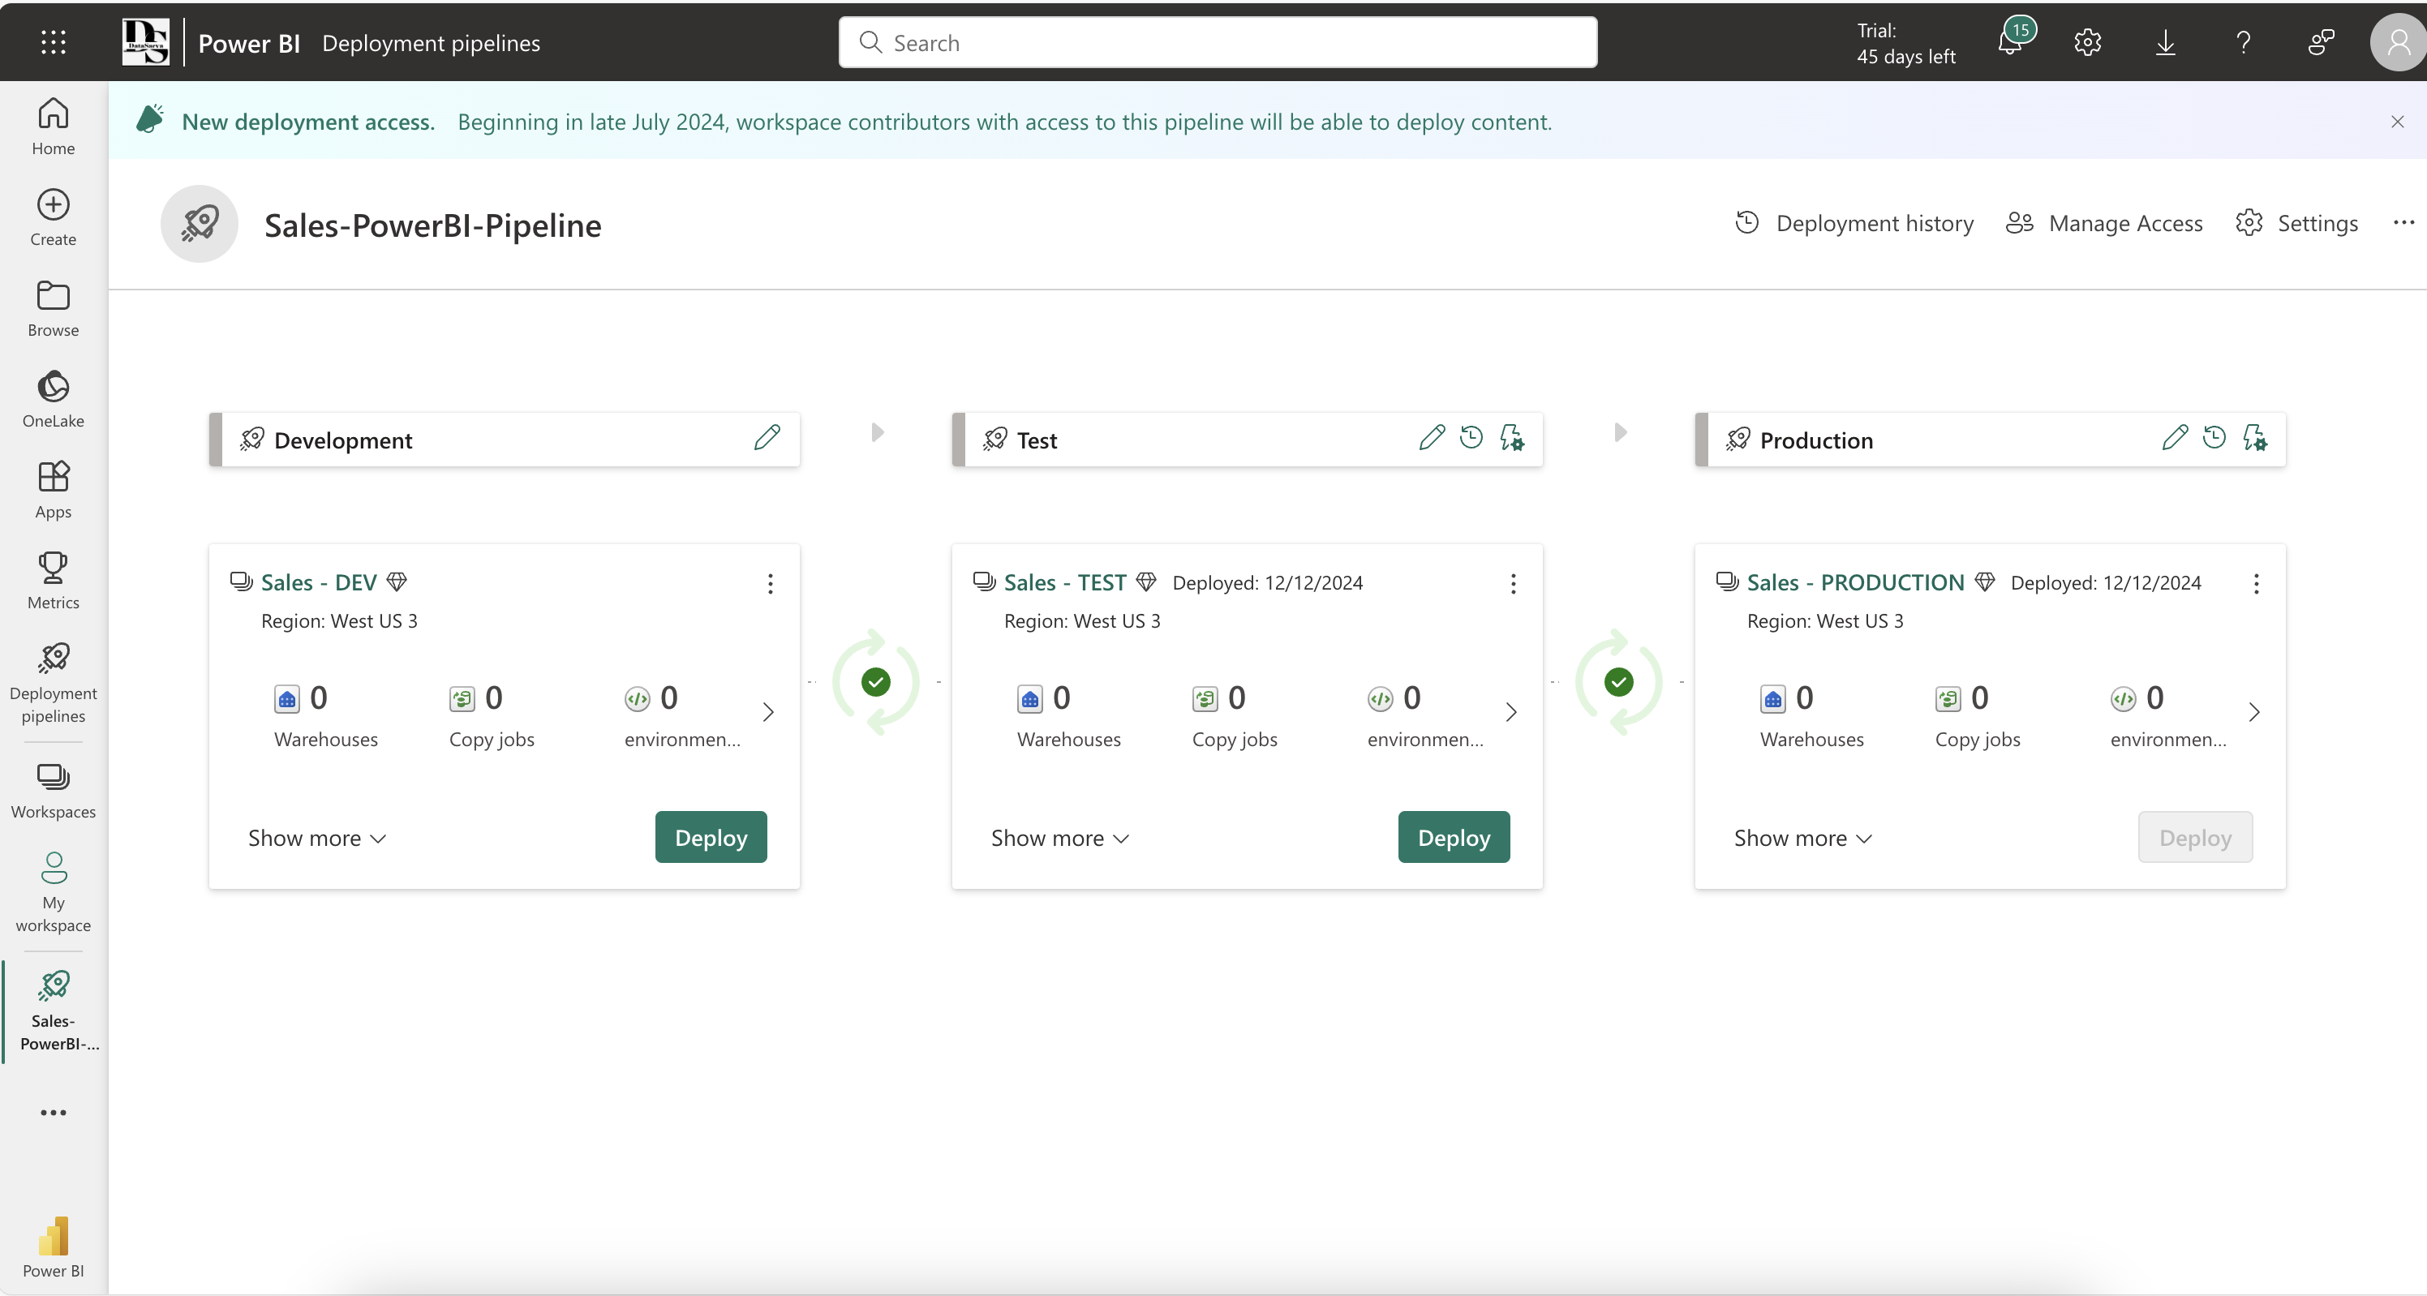Viewport: 2427px width, 1296px height.
Task: Click Warehouses count in Sales - DEV
Action: pyautogui.click(x=325, y=716)
